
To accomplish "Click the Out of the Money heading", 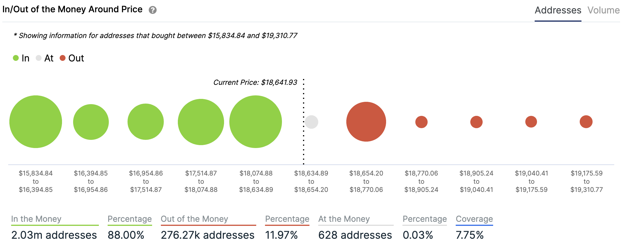I will [x=194, y=219].
